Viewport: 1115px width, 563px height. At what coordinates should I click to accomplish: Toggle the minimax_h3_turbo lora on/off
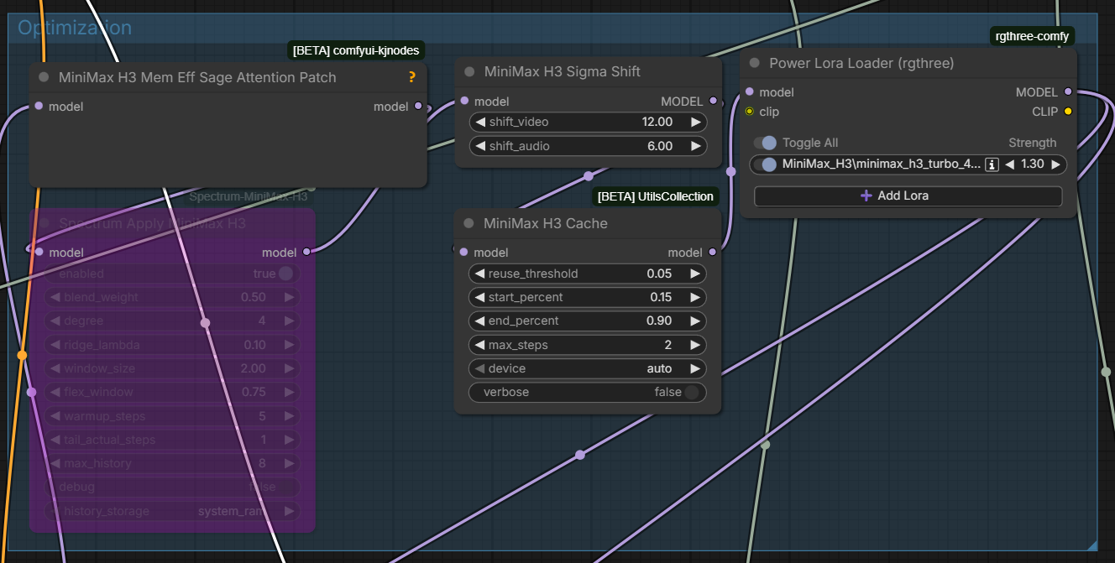(x=765, y=164)
